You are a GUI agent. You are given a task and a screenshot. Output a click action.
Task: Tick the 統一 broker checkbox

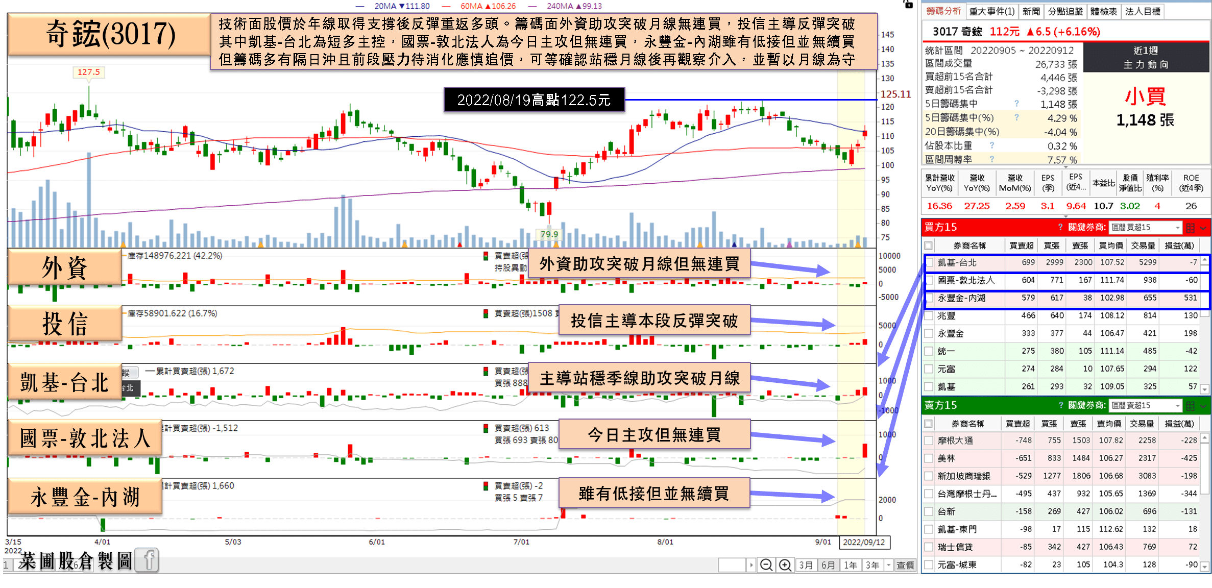[929, 351]
